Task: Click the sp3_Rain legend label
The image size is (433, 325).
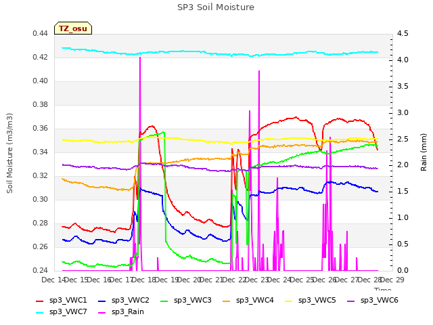Action: (128, 312)
